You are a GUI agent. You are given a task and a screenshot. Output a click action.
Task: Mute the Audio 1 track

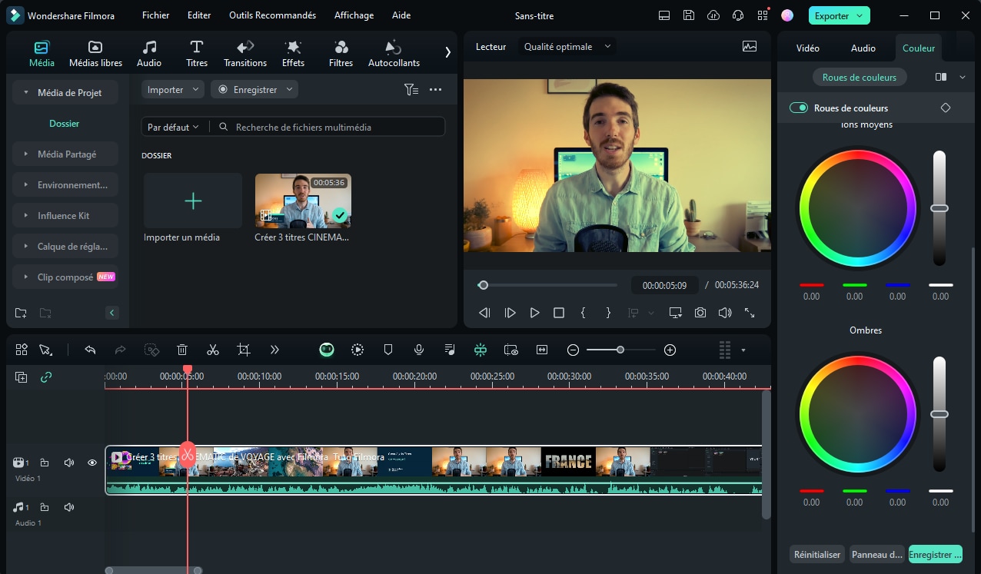coord(69,507)
